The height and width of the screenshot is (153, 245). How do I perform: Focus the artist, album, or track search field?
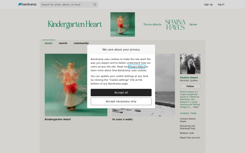point(69,4)
